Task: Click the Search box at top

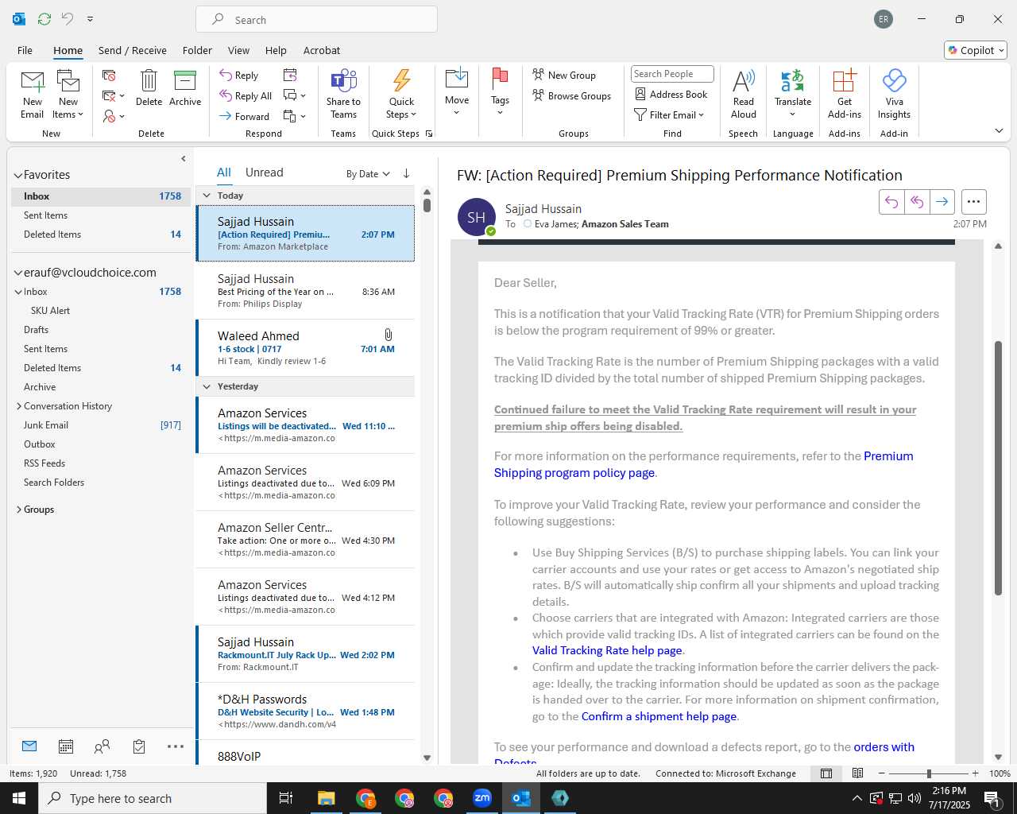Action: 316,20
